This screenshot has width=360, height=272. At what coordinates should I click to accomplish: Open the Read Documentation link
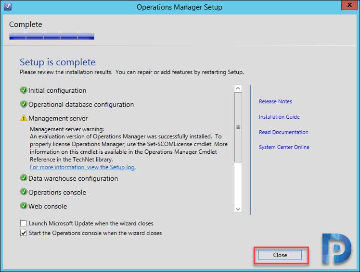click(x=283, y=132)
